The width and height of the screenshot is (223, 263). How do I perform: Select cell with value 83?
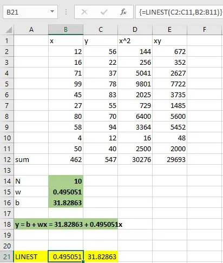pyautogui.click(x=101, y=95)
